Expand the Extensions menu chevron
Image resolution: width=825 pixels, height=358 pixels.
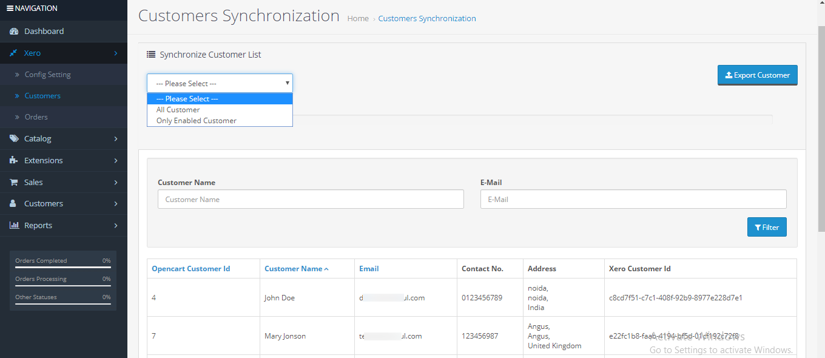(x=116, y=161)
